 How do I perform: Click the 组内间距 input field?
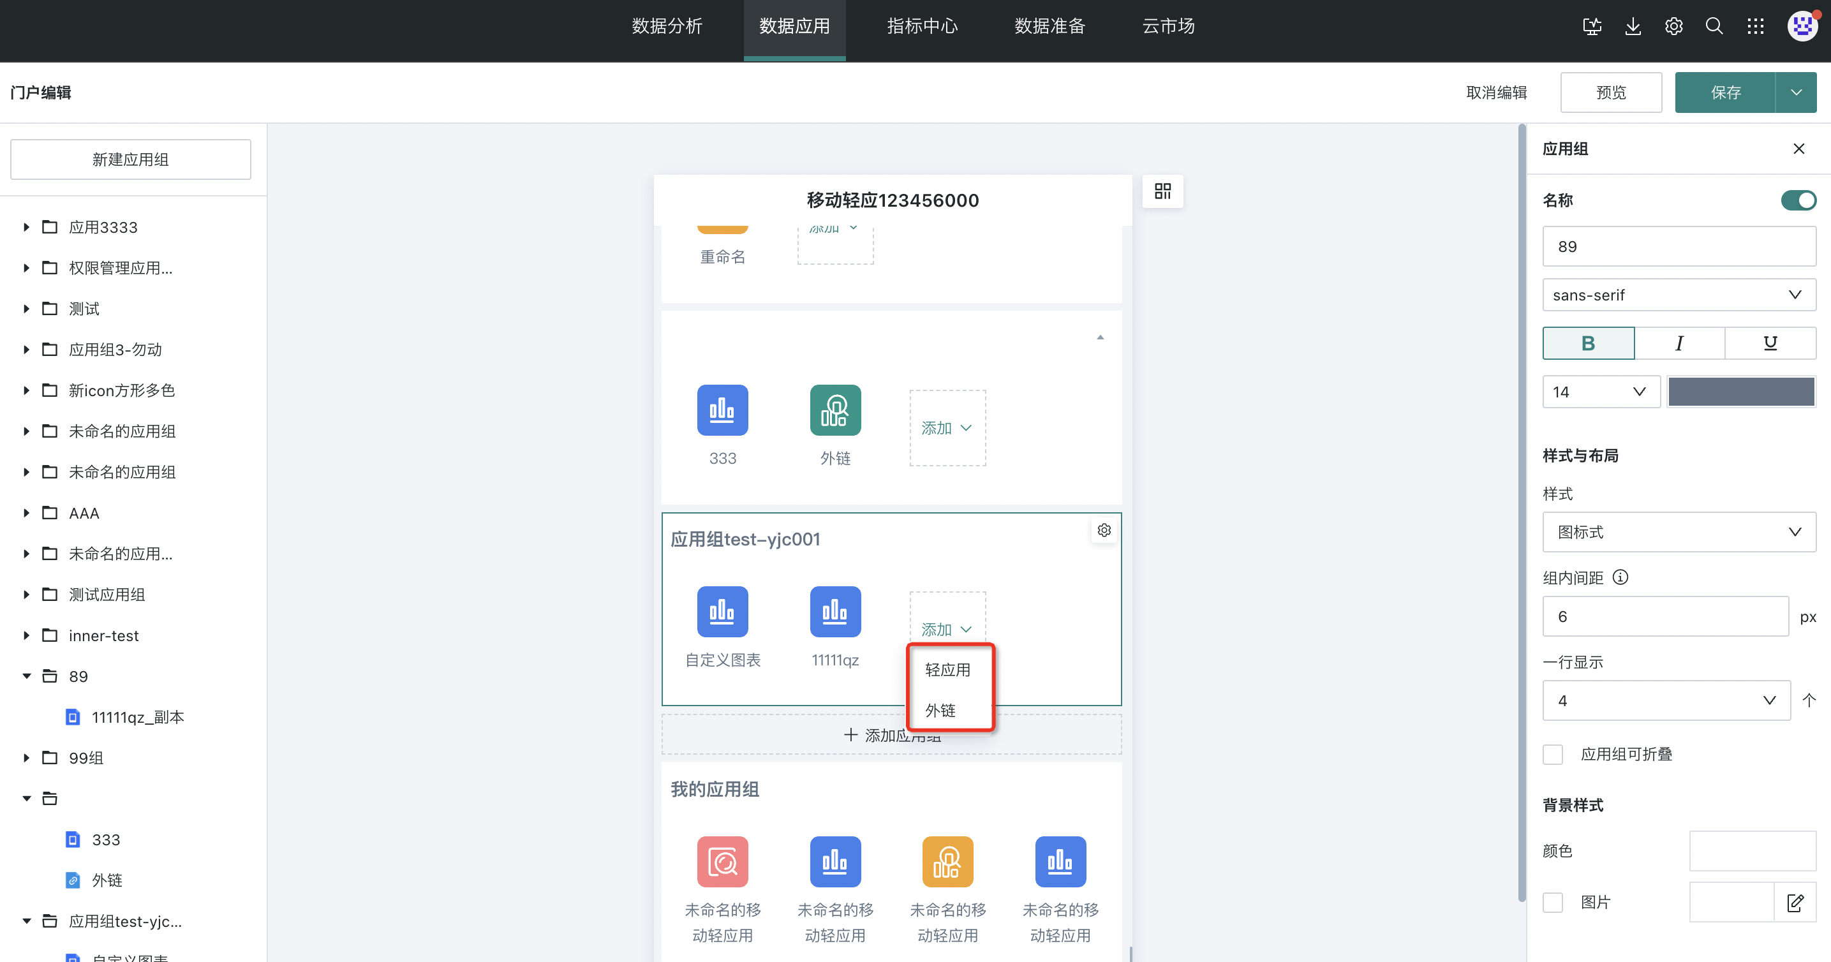tap(1664, 617)
